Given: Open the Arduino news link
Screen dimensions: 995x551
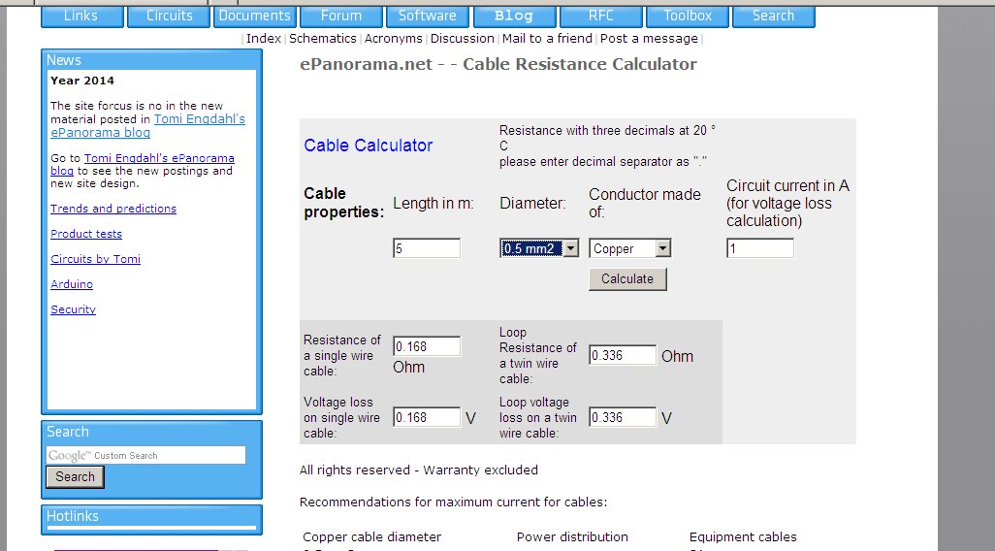Looking at the screenshot, I should [72, 284].
